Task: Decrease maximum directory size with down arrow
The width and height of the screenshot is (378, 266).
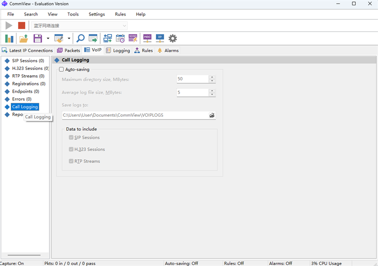Action: tap(212, 81)
